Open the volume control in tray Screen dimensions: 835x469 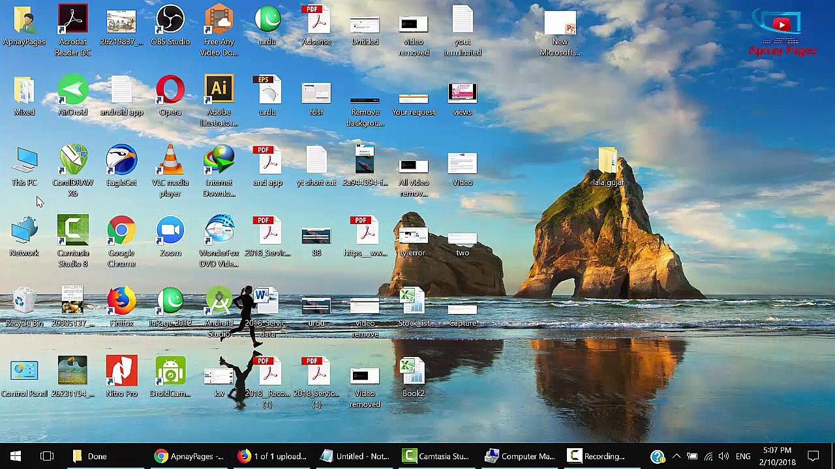[723, 456]
